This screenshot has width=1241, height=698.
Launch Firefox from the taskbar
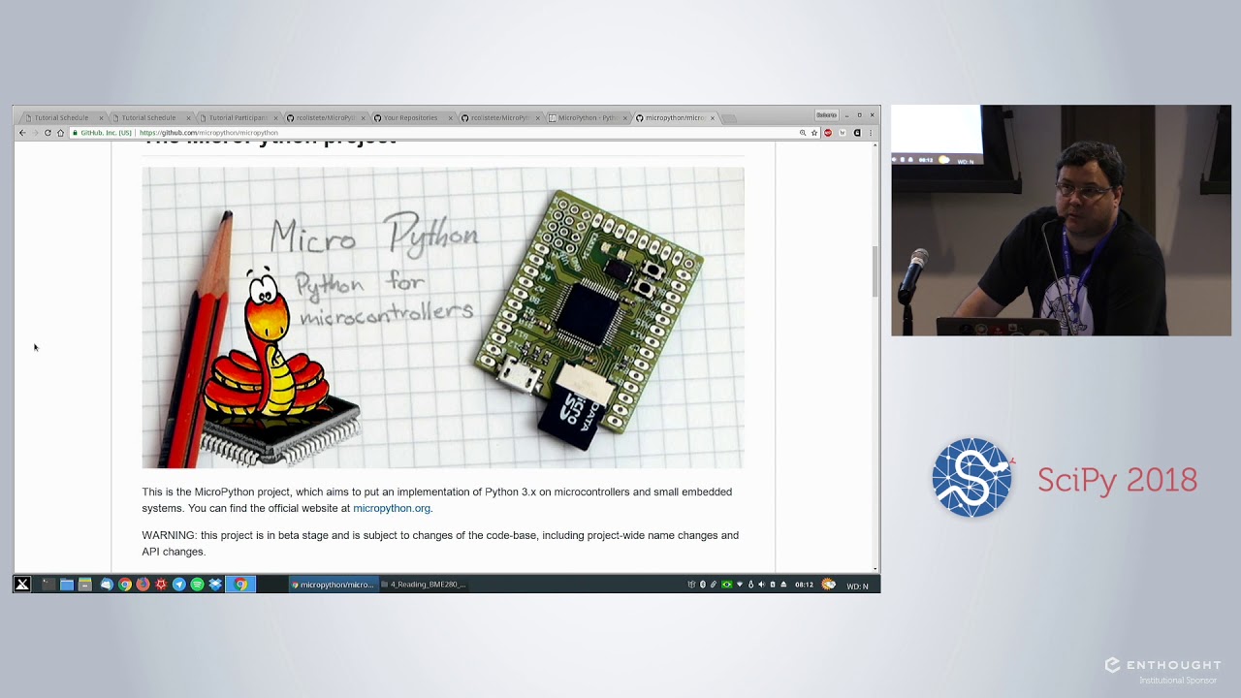click(143, 585)
